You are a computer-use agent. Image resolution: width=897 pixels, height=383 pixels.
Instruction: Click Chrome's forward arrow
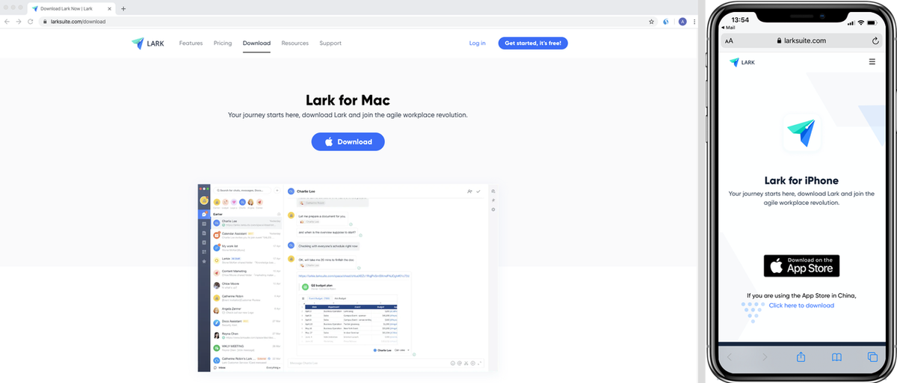click(x=18, y=22)
